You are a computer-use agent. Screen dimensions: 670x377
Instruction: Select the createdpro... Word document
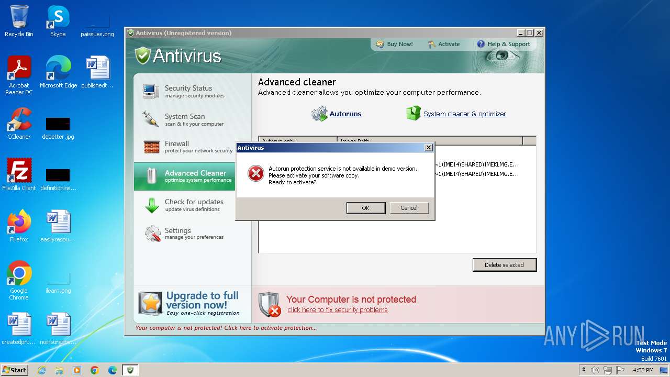(19, 329)
